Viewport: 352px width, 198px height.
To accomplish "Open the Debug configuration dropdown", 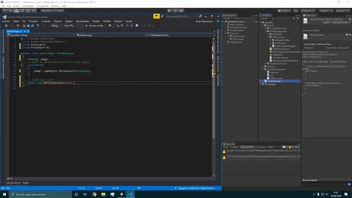I will click(56, 26).
